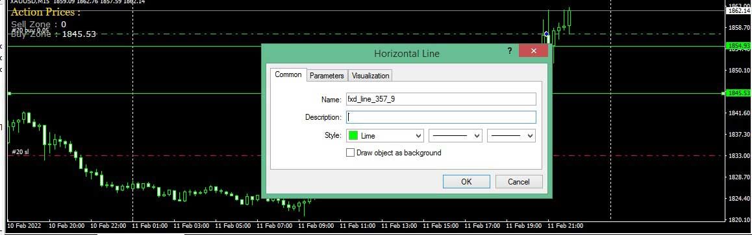The image size is (752, 235).
Task: Click the Horizontal Line dialog title
Action: coord(407,54)
